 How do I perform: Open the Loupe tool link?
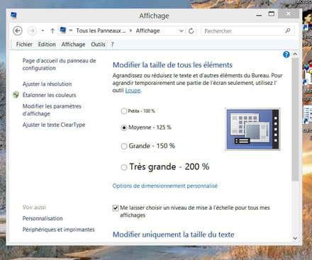[x=133, y=91]
